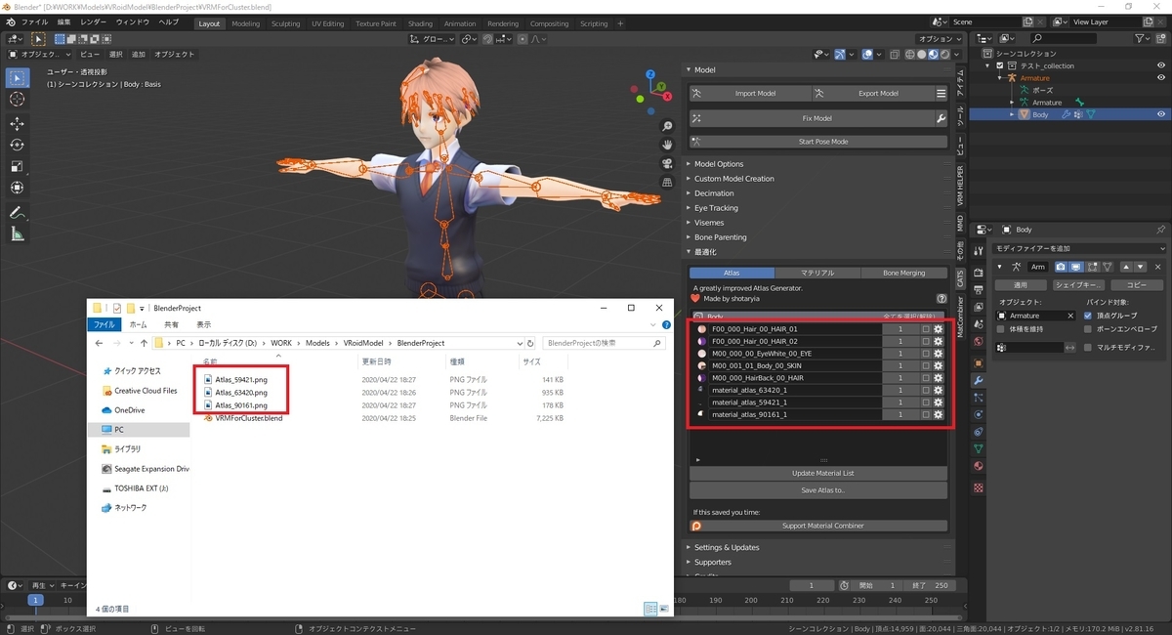This screenshot has height=635, width=1172.
Task: Click the viewport zoom magnifier icon
Action: tap(667, 127)
